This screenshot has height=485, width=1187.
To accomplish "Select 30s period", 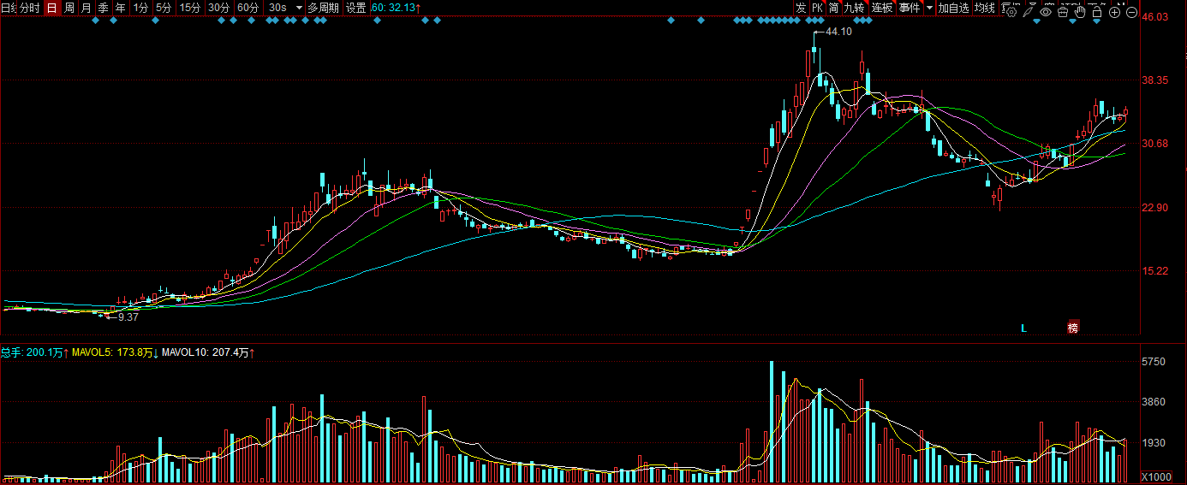I will pyautogui.click(x=277, y=8).
